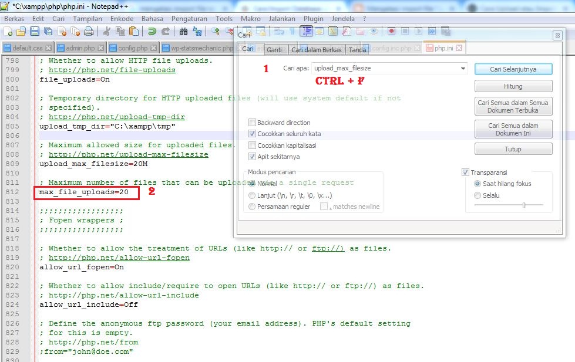Uncheck the Transparansi checkbox
The height and width of the screenshot is (362, 575).
pos(465,172)
